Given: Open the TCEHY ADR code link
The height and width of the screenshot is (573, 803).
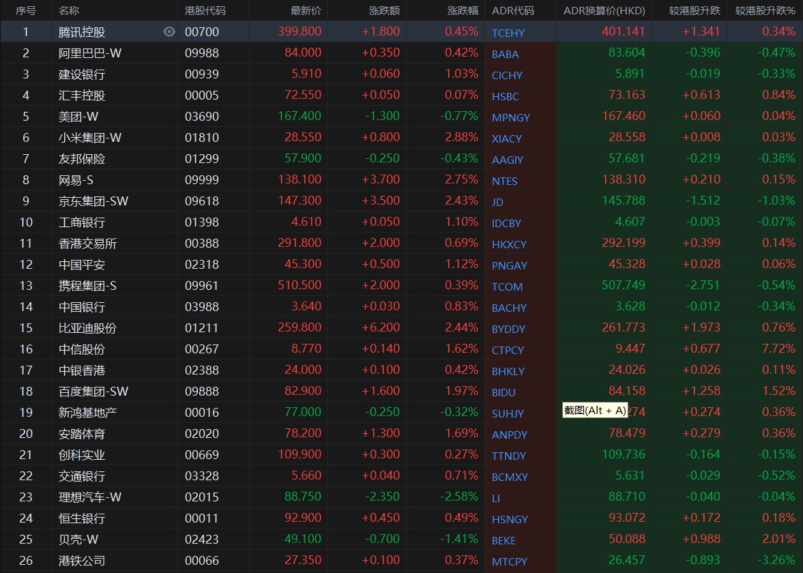Looking at the screenshot, I should [x=508, y=33].
